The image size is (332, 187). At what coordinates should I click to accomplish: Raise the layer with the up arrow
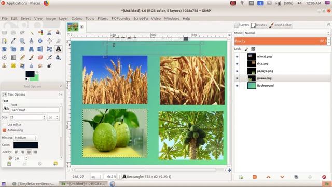(x=268, y=177)
